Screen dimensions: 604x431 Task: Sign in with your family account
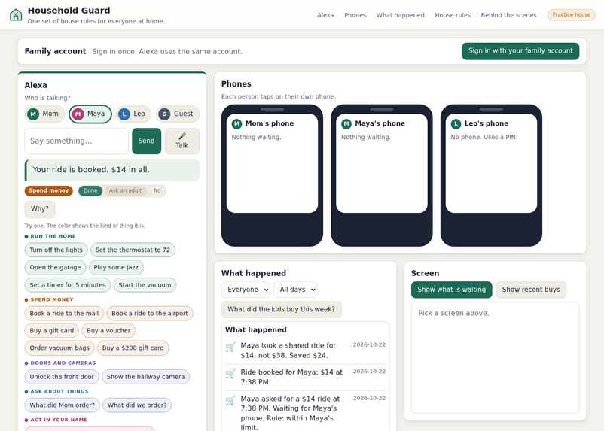click(x=520, y=51)
